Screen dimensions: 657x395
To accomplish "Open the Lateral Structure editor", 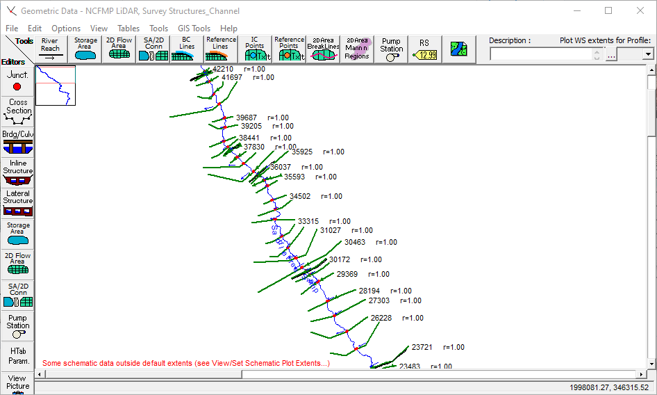I will pos(18,202).
